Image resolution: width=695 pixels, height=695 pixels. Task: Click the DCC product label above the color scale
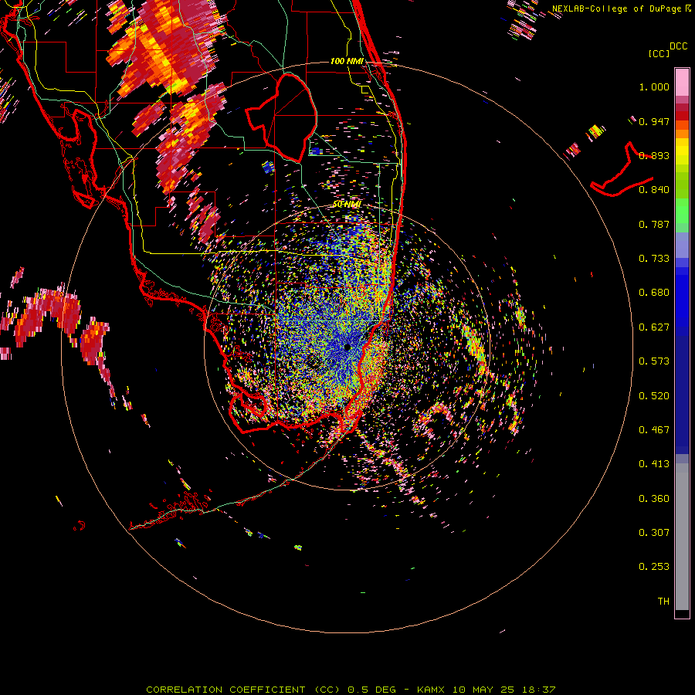[679, 46]
